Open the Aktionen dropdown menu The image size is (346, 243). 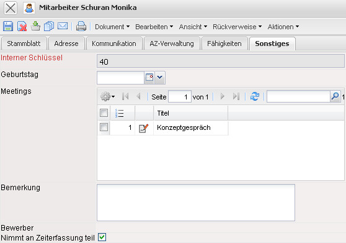pos(283,27)
